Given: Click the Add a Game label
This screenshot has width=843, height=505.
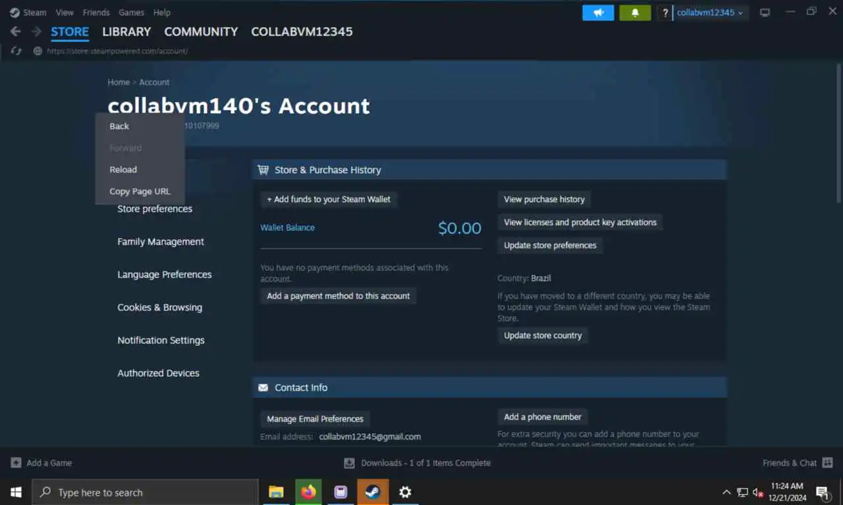Looking at the screenshot, I should tap(49, 463).
